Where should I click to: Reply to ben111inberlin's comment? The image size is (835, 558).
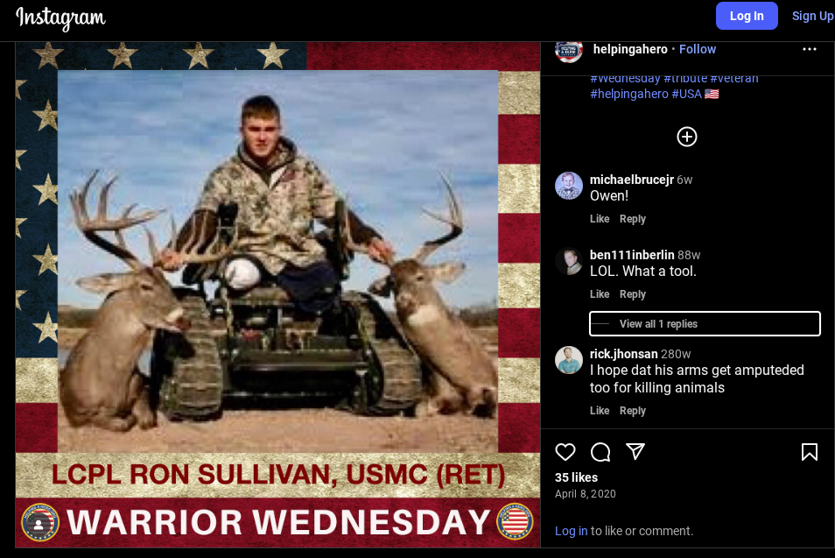632,294
